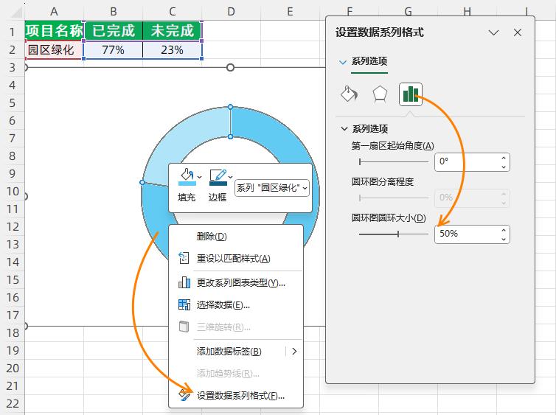Click the 边框 outline pen icon

(218, 177)
